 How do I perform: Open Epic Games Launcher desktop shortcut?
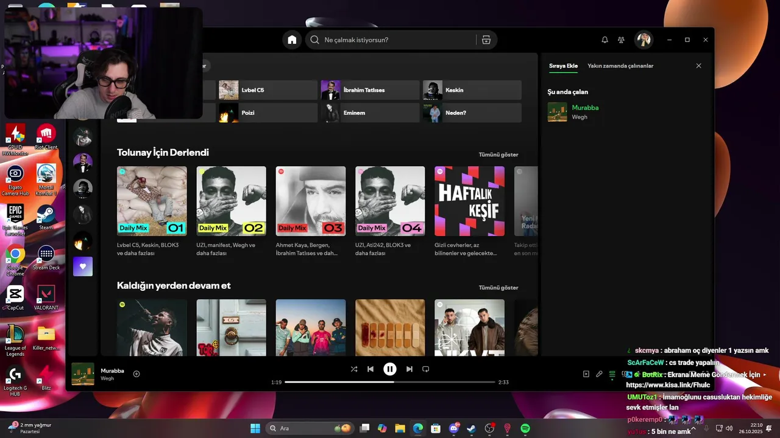pos(15,220)
